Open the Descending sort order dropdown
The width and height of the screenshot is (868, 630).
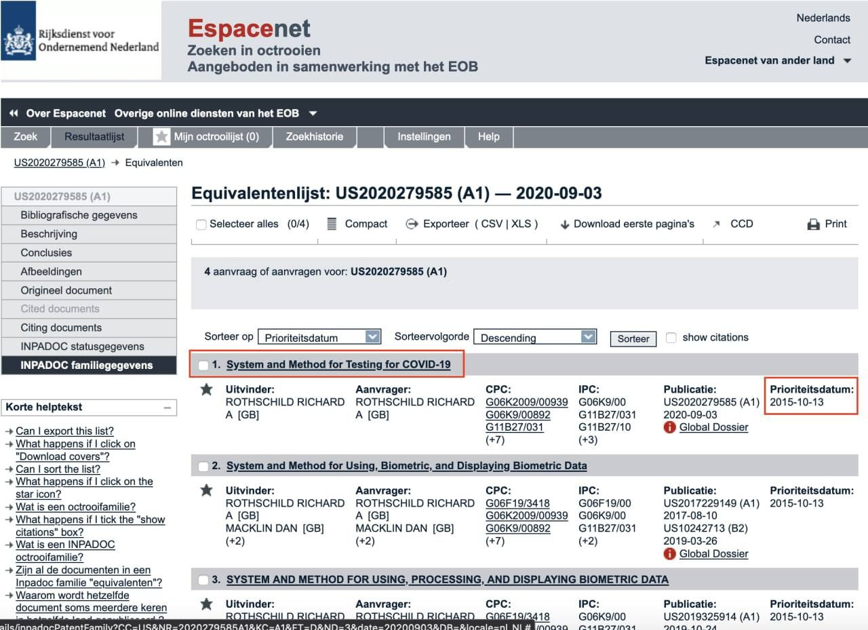coord(534,337)
